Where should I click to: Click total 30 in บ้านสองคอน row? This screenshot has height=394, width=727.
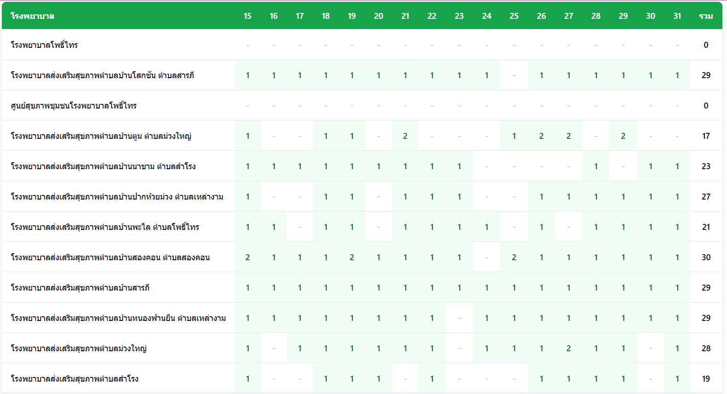pyautogui.click(x=706, y=257)
